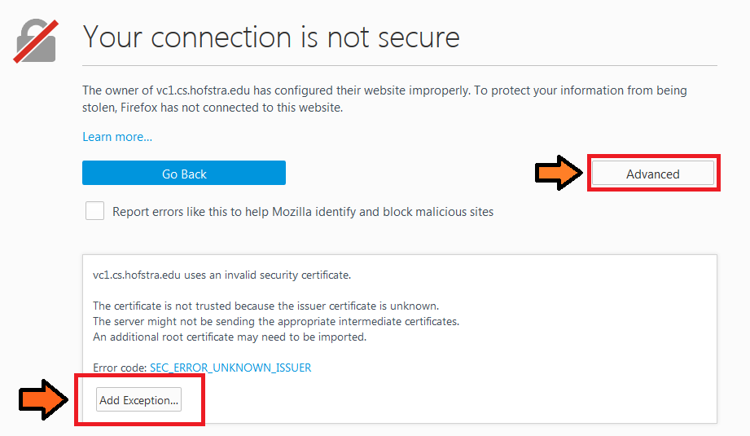Click the 'additional root certificate' message line
Viewport: 750px width, 436px height.
(230, 337)
